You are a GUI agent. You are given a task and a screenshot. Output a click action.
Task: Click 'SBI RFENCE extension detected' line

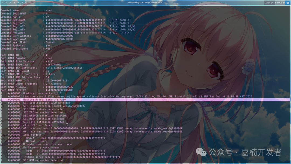pyautogui.click(x=34, y=115)
